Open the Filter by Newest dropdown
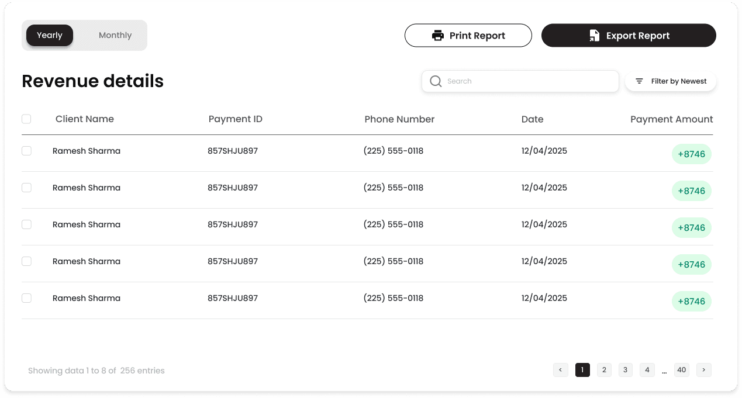This screenshot has height=398, width=742. click(x=670, y=81)
